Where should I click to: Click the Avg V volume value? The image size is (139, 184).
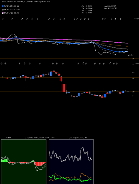pos(110,6)
